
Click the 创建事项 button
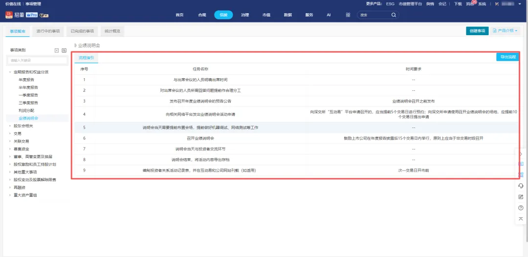(477, 31)
